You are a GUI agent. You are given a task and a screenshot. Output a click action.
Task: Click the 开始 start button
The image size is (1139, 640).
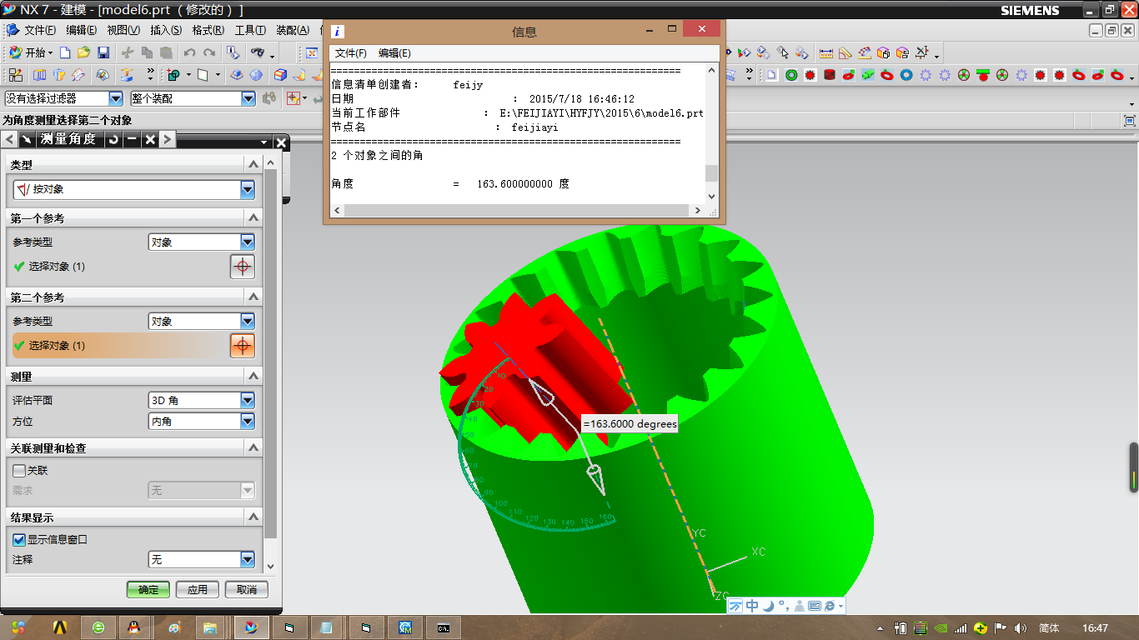pyautogui.click(x=31, y=52)
